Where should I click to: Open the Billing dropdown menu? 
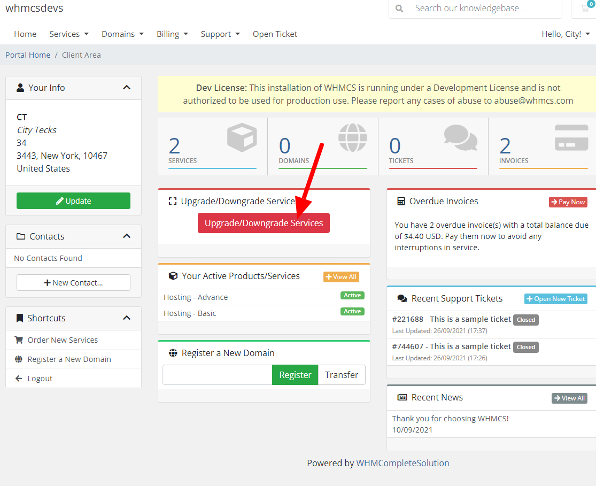(172, 34)
